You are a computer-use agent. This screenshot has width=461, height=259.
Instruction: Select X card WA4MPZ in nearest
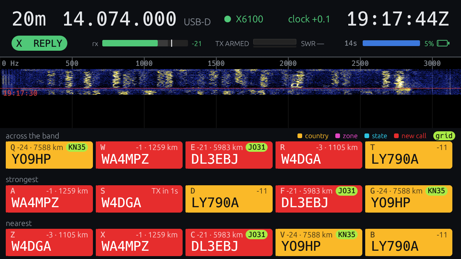coord(139,242)
